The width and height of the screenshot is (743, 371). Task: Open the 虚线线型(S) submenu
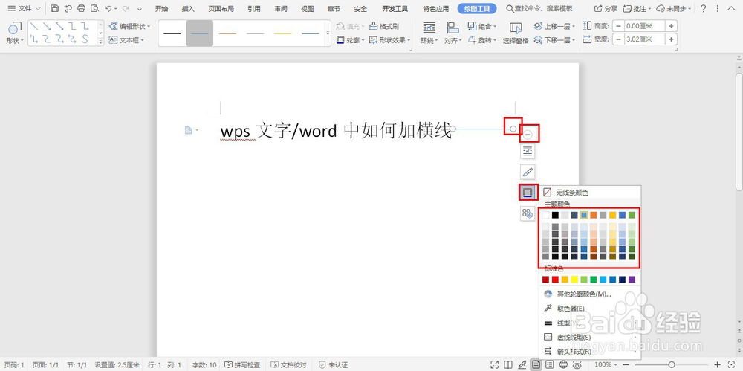coord(590,338)
